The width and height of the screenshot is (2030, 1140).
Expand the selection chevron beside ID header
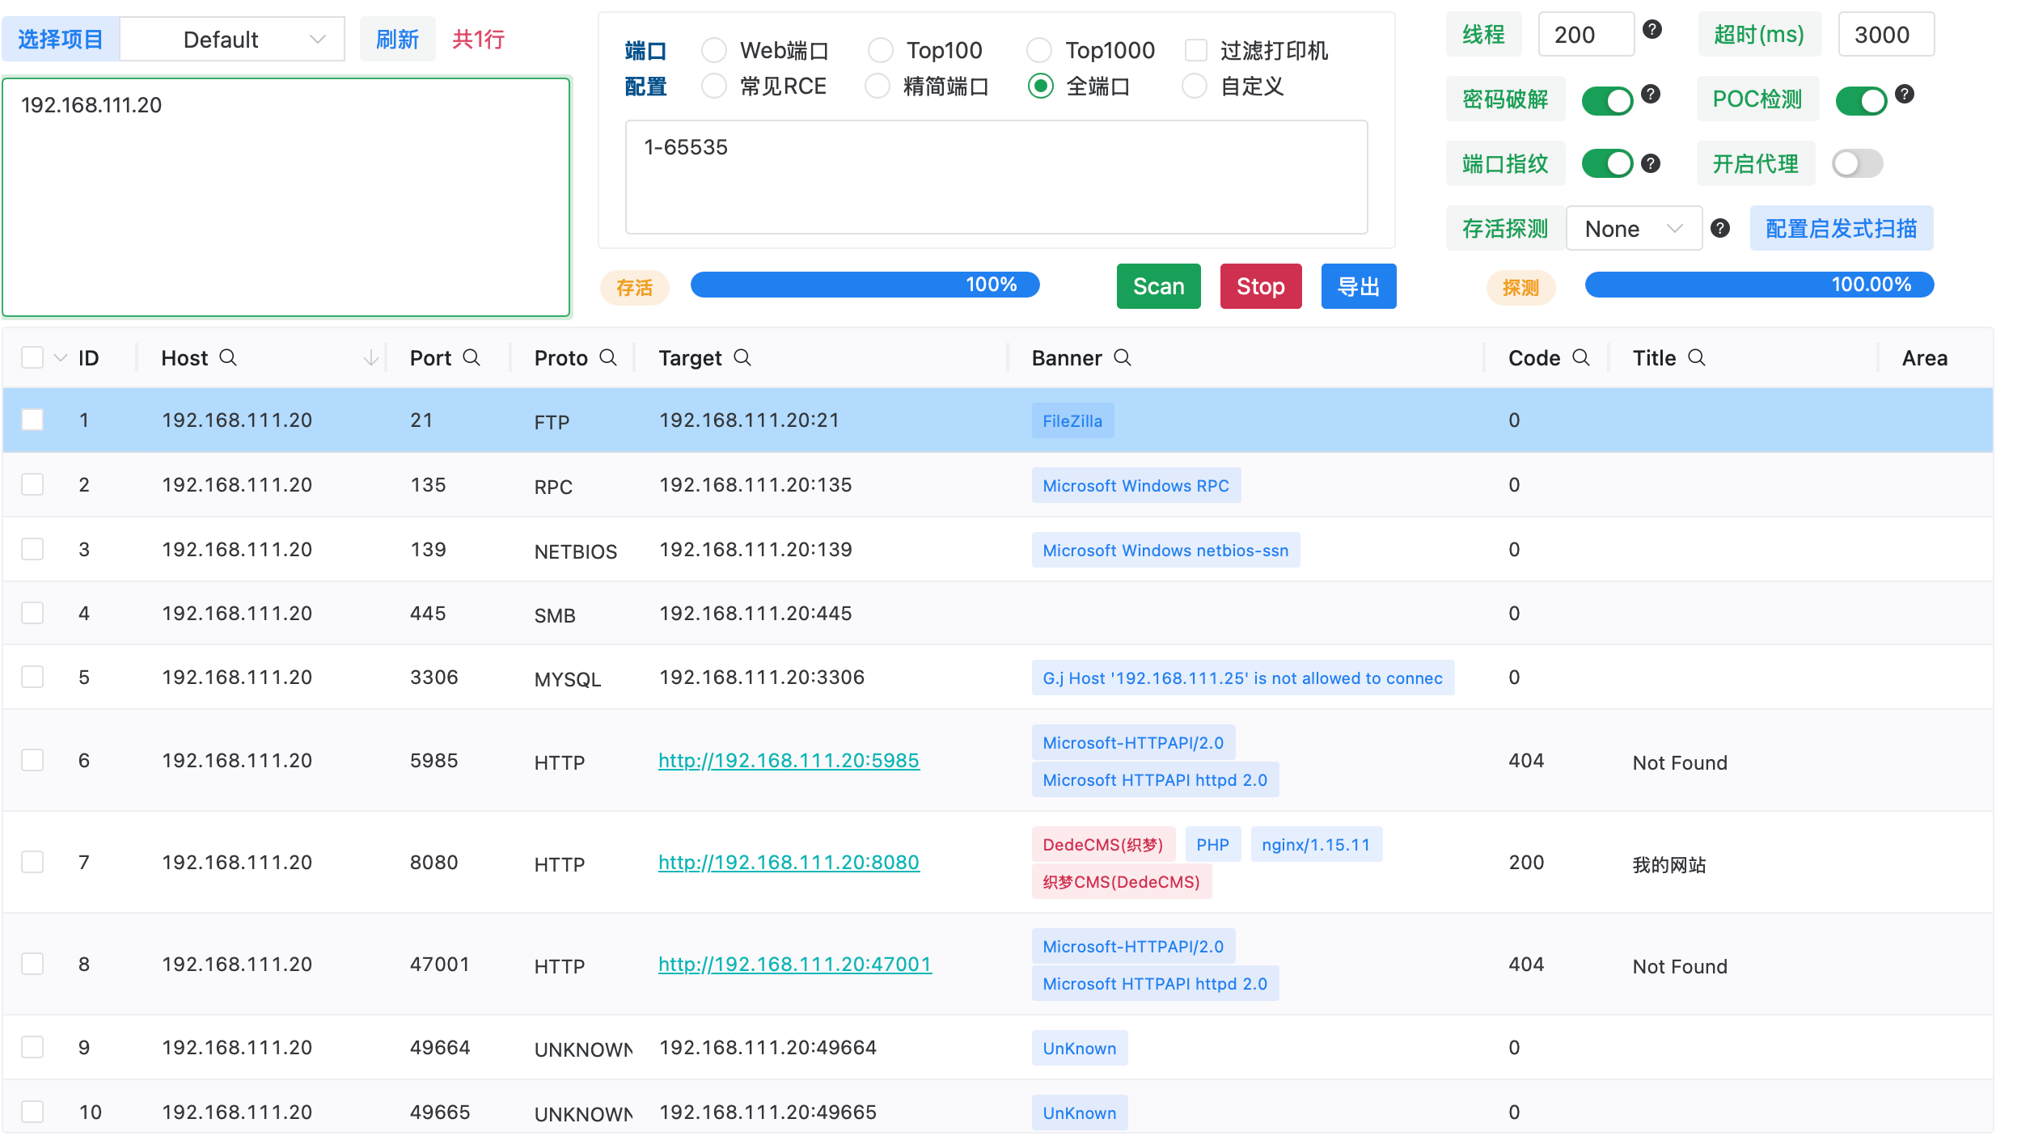pyautogui.click(x=61, y=358)
